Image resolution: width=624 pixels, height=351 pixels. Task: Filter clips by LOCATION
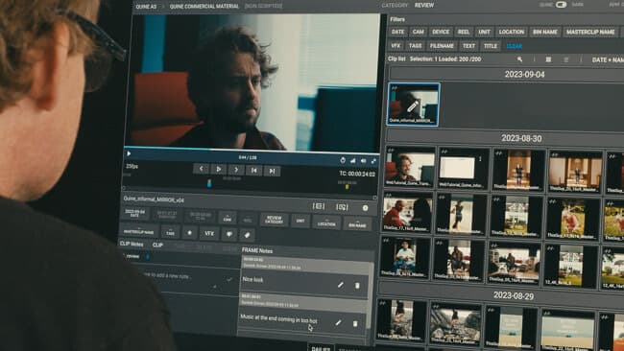512,32
